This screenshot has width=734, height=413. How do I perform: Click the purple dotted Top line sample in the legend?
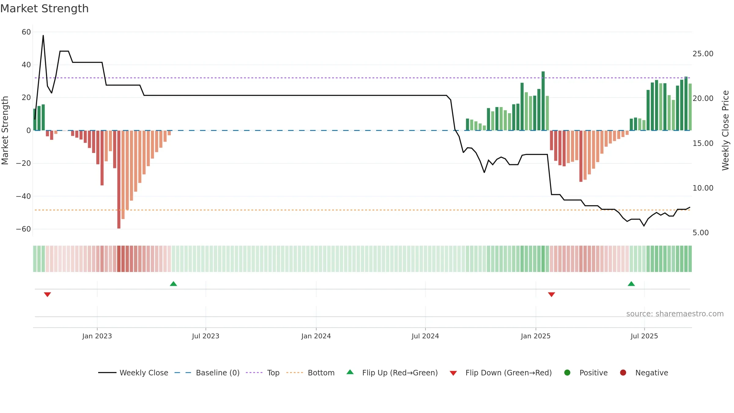254,373
